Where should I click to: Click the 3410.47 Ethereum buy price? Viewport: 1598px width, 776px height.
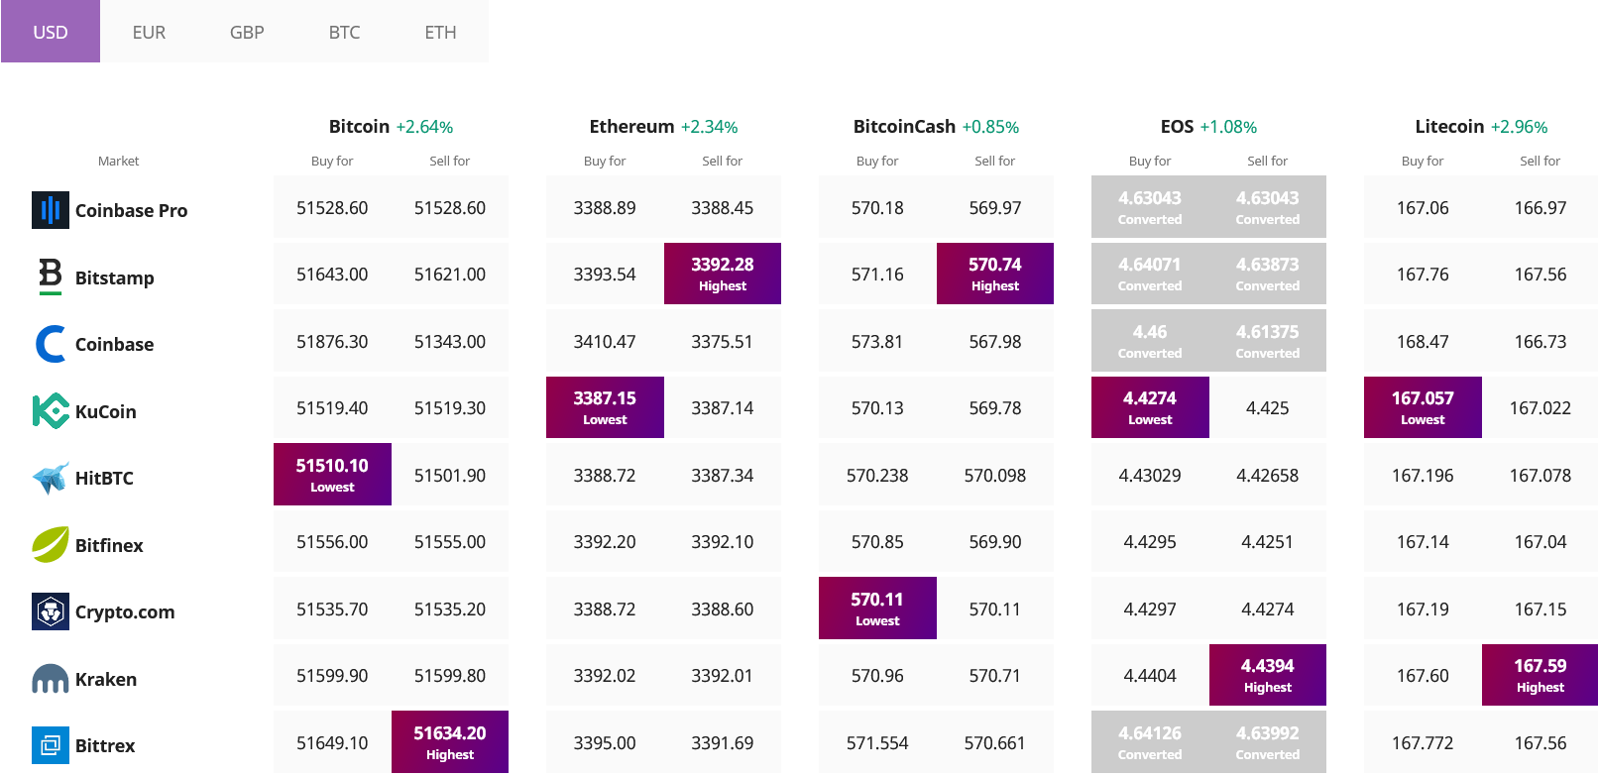605,341
